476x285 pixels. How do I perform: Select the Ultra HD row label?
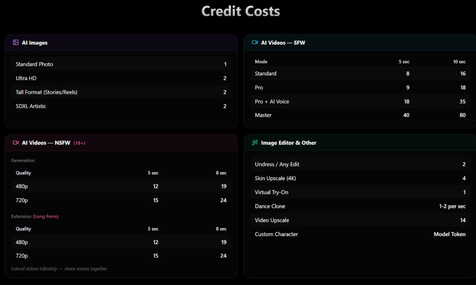pyautogui.click(x=26, y=78)
